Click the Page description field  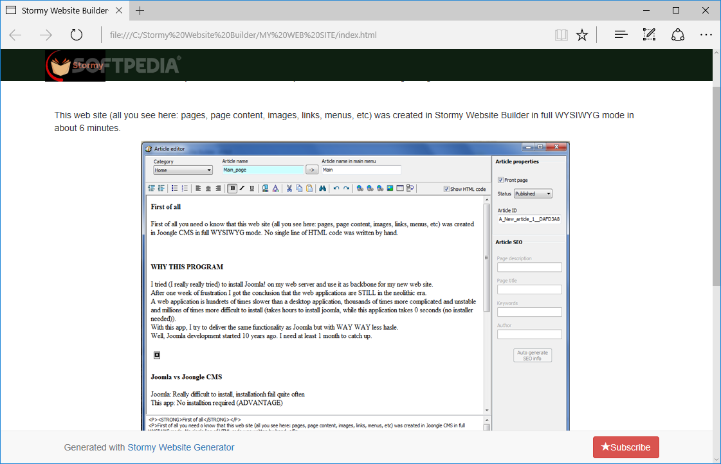point(529,267)
